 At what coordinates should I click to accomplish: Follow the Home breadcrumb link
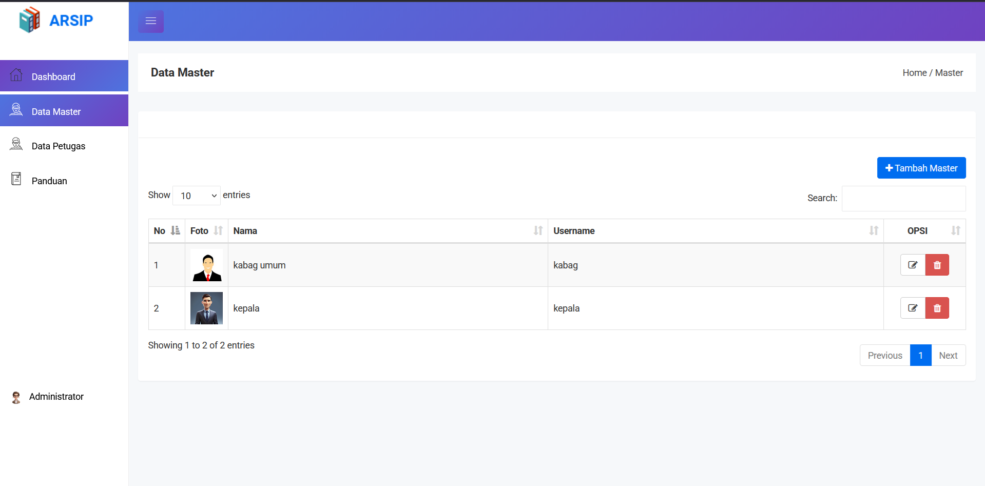click(x=915, y=73)
